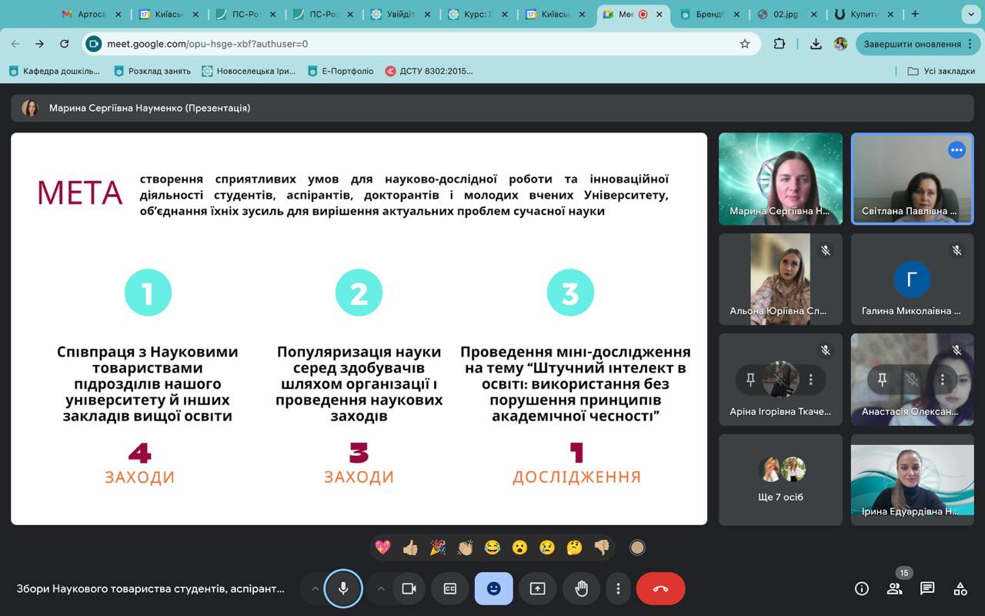Raise your hand in the meeting

(x=581, y=588)
